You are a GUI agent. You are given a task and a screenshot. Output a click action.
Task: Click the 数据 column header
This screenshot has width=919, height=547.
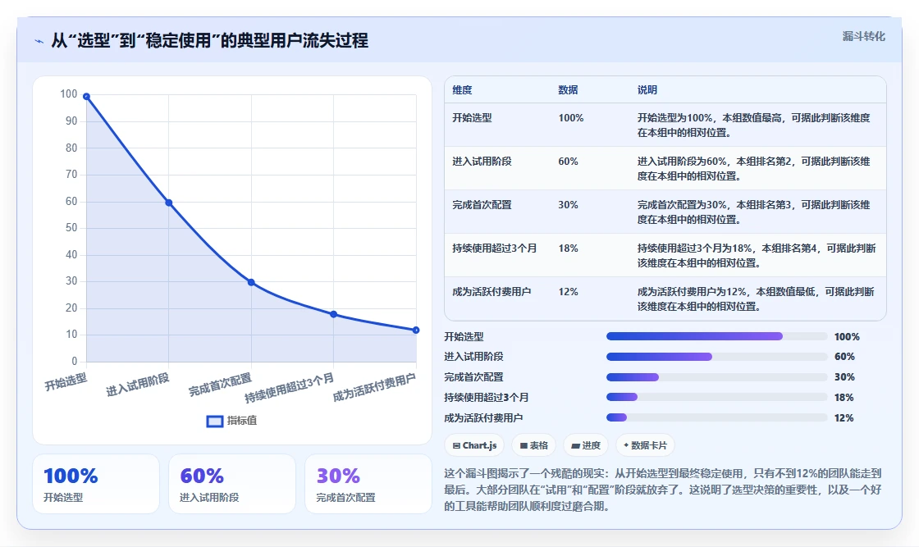pyautogui.click(x=568, y=90)
